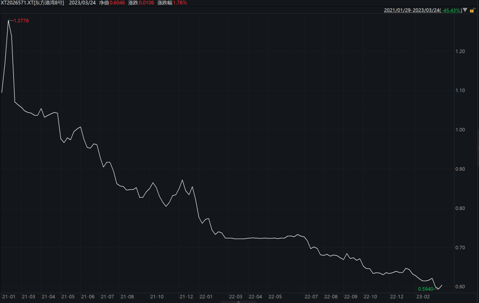Click the 1.00 price axis label
The height and width of the screenshot is (303, 479).
(460, 130)
